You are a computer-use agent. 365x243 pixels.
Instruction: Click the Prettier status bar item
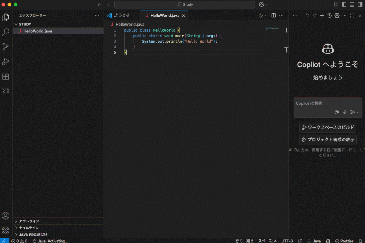(344, 241)
